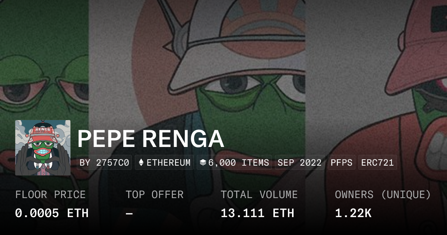Select the PEPE RENGA collection title
The height and width of the screenshot is (235, 447).
pyautogui.click(x=150, y=139)
